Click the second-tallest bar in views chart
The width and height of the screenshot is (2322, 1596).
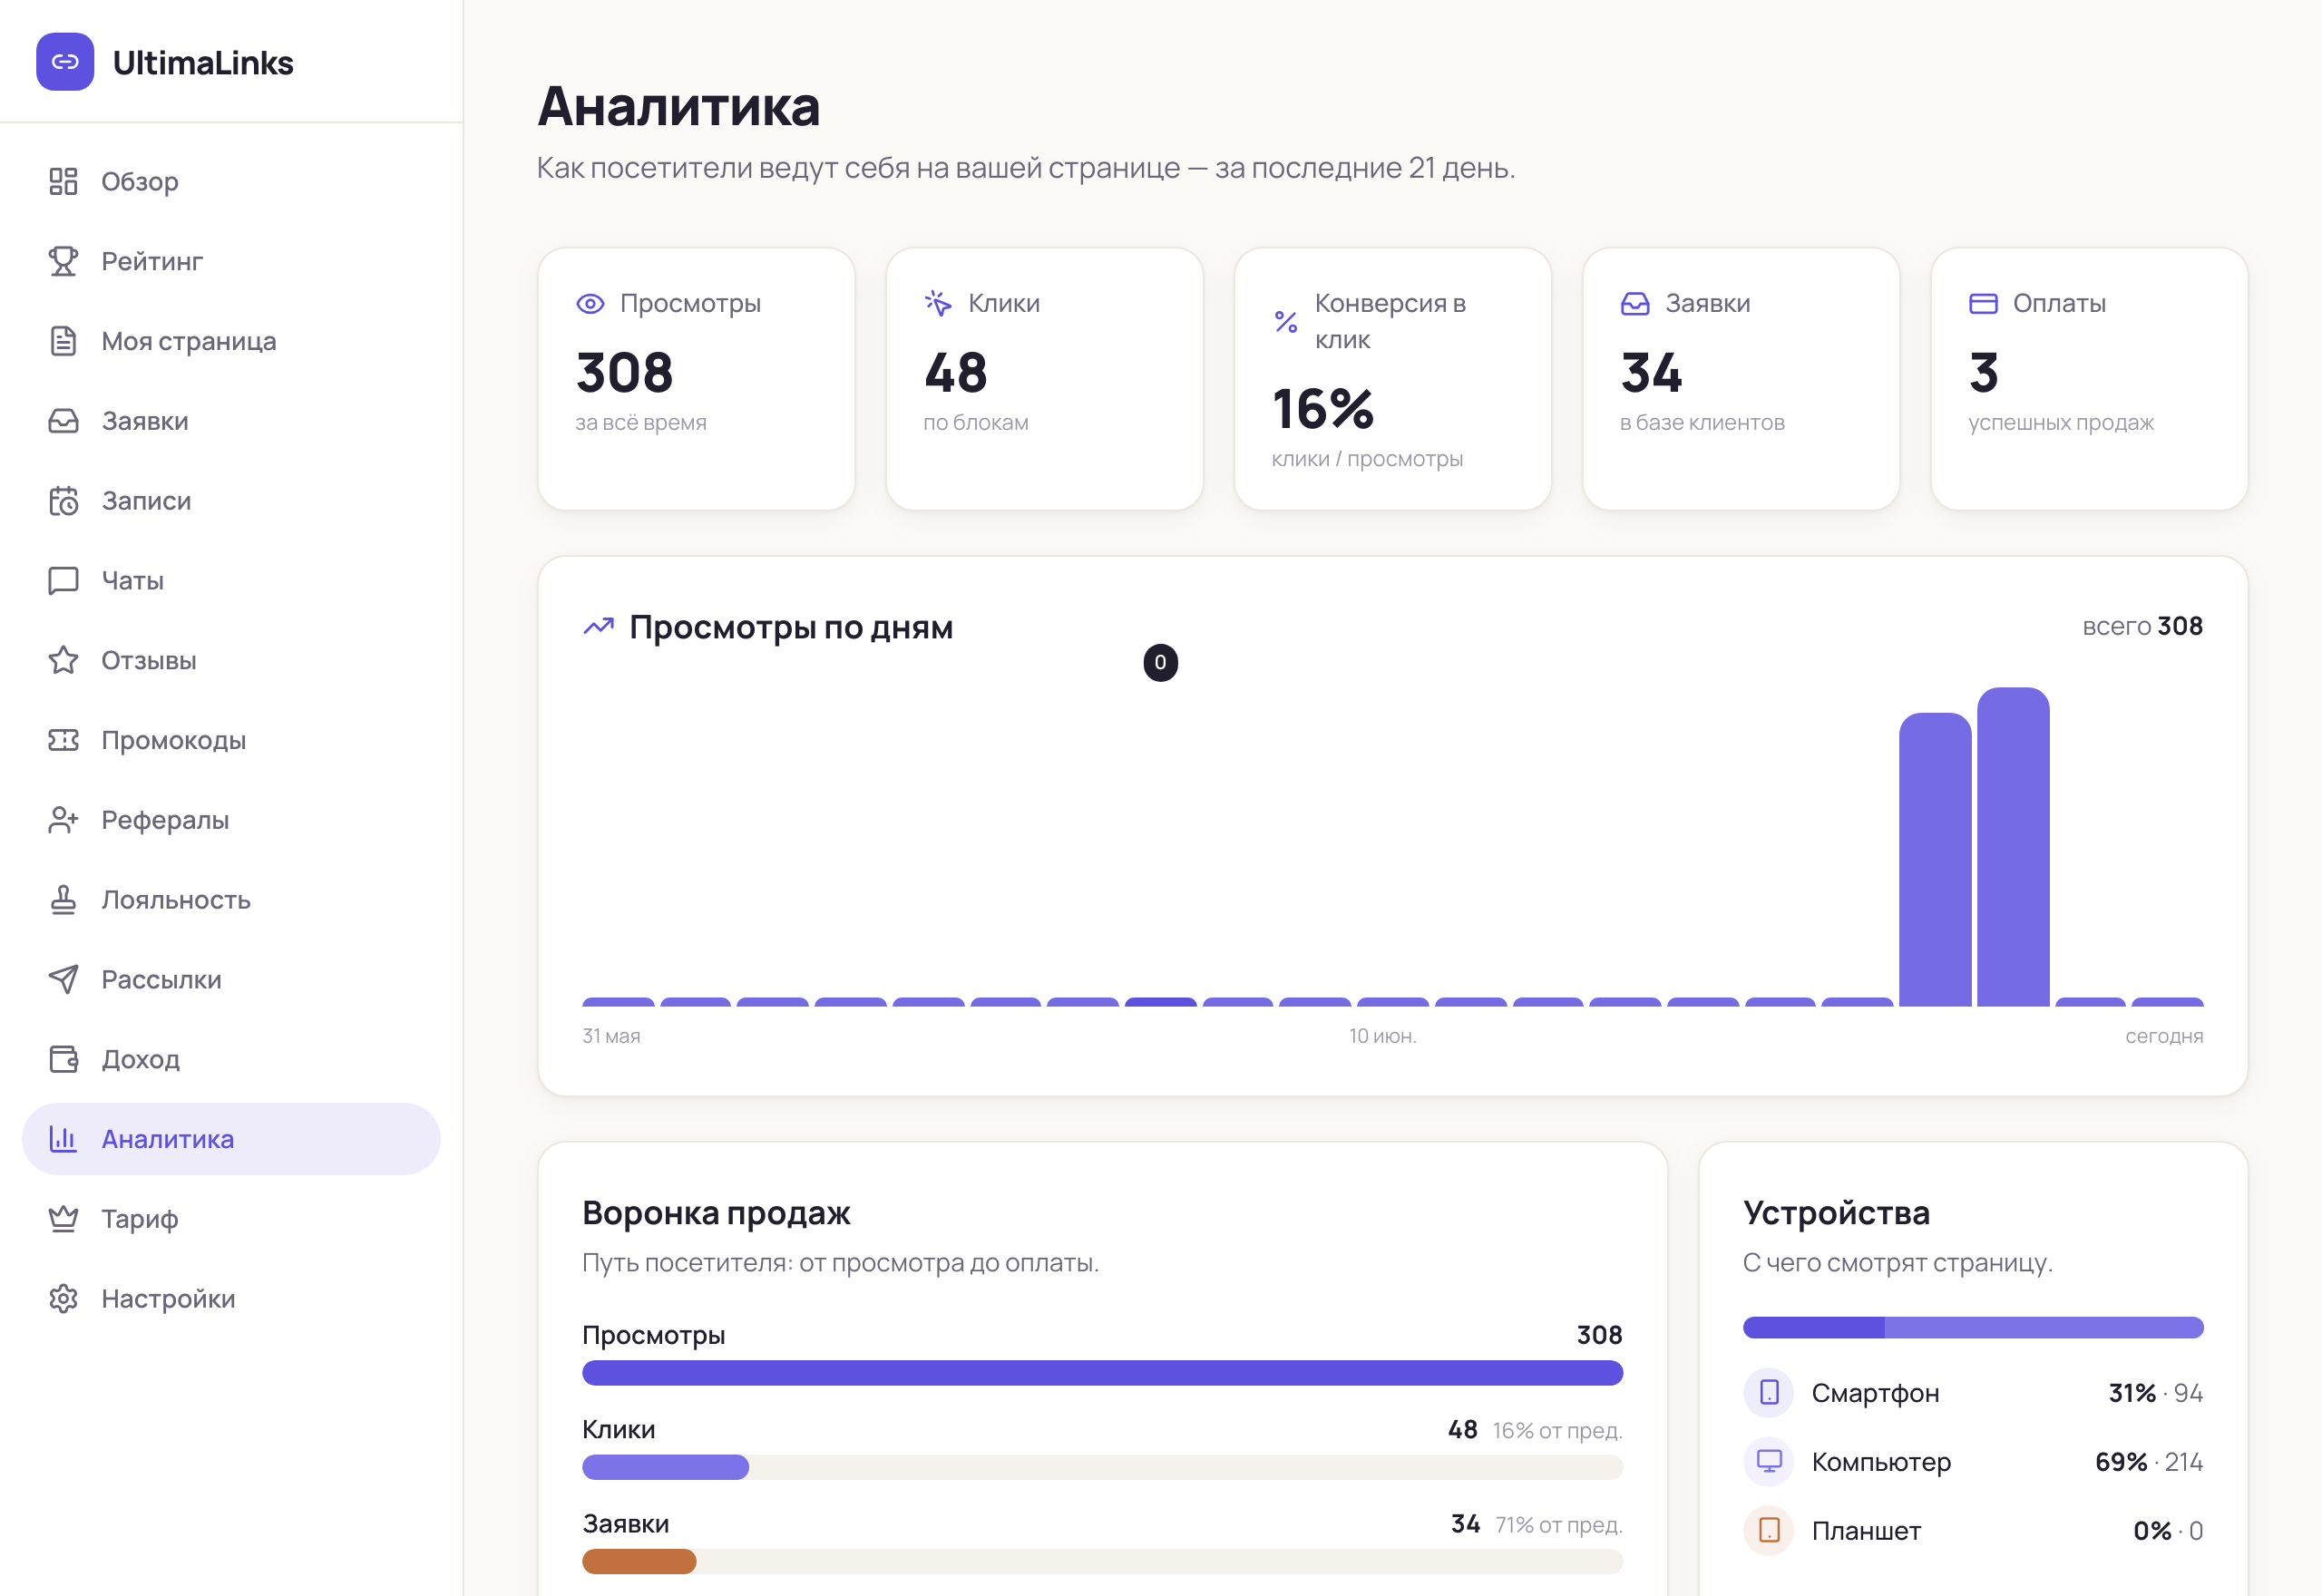pyautogui.click(x=1935, y=859)
